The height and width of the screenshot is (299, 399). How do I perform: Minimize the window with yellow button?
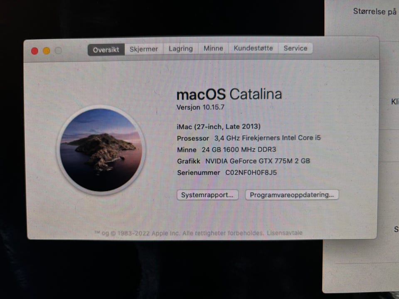(46, 51)
